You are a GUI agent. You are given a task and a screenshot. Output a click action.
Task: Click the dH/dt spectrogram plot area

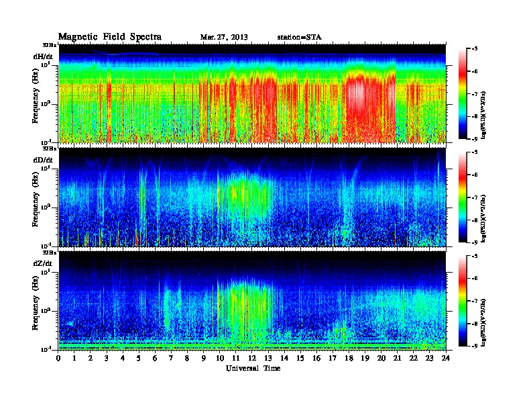(252, 93)
